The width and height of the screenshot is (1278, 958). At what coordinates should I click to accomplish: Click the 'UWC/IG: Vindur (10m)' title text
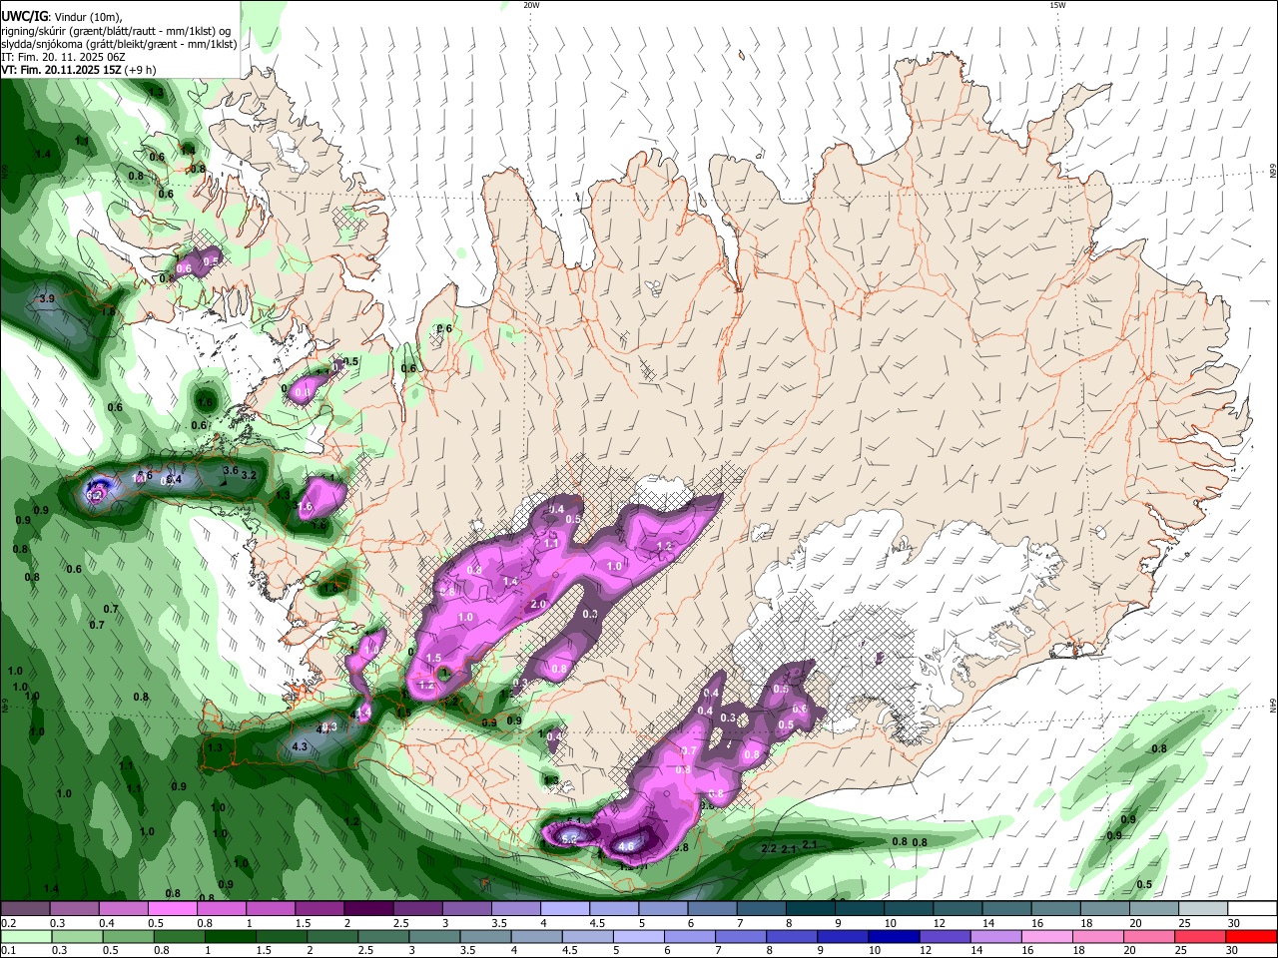60,17
